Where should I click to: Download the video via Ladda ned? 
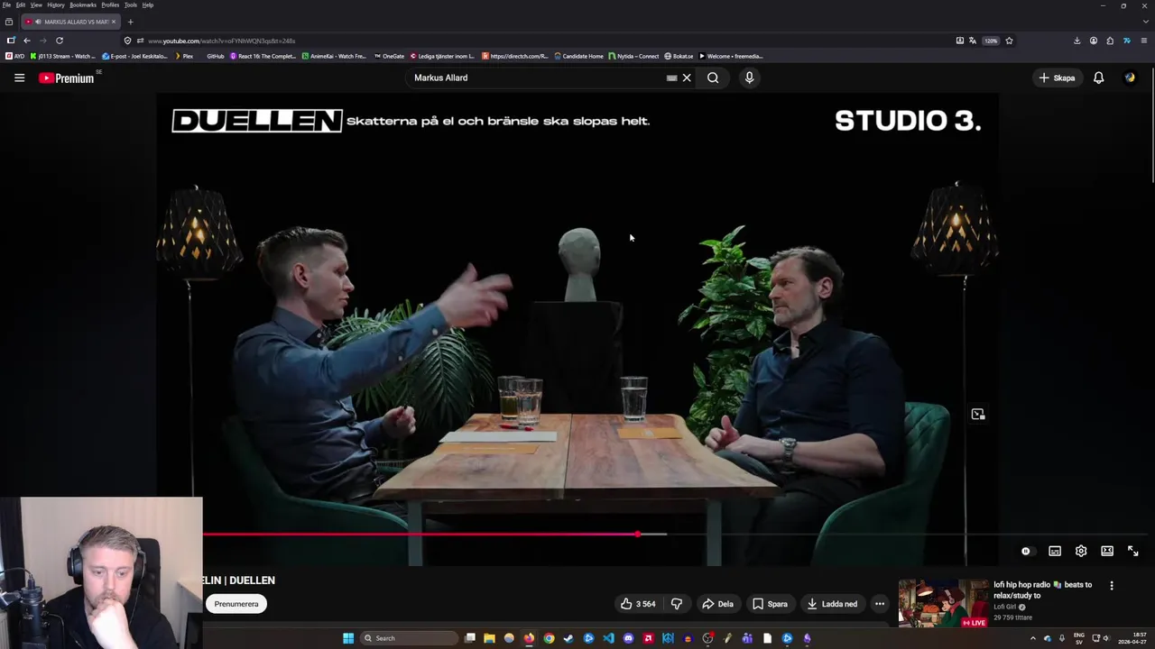coord(832,604)
